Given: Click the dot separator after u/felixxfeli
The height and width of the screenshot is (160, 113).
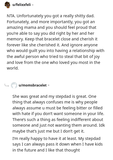Looking at the screenshot, I should 33,5.
